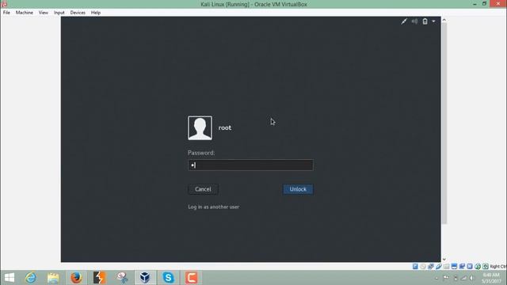Click VirtualBox CPU features indicator

point(470,266)
